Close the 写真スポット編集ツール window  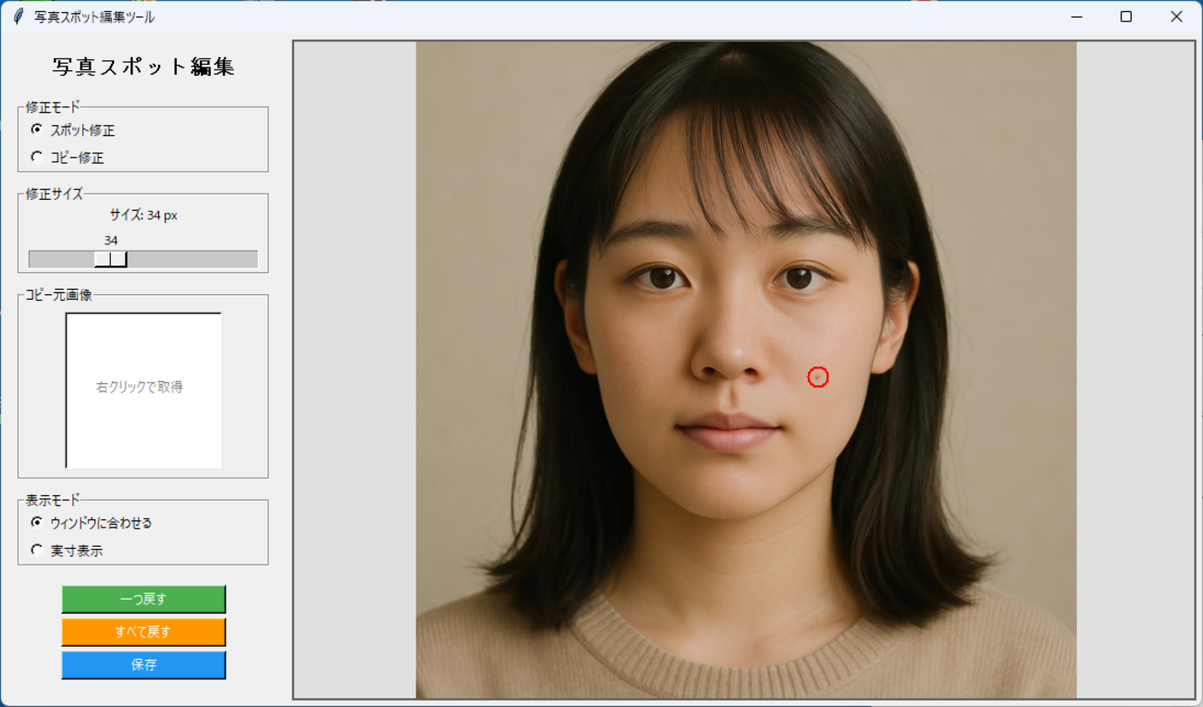1176,17
